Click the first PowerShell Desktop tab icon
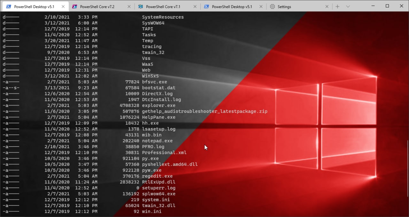Screen dimensions: 409x217 pyautogui.click(x=9, y=7)
